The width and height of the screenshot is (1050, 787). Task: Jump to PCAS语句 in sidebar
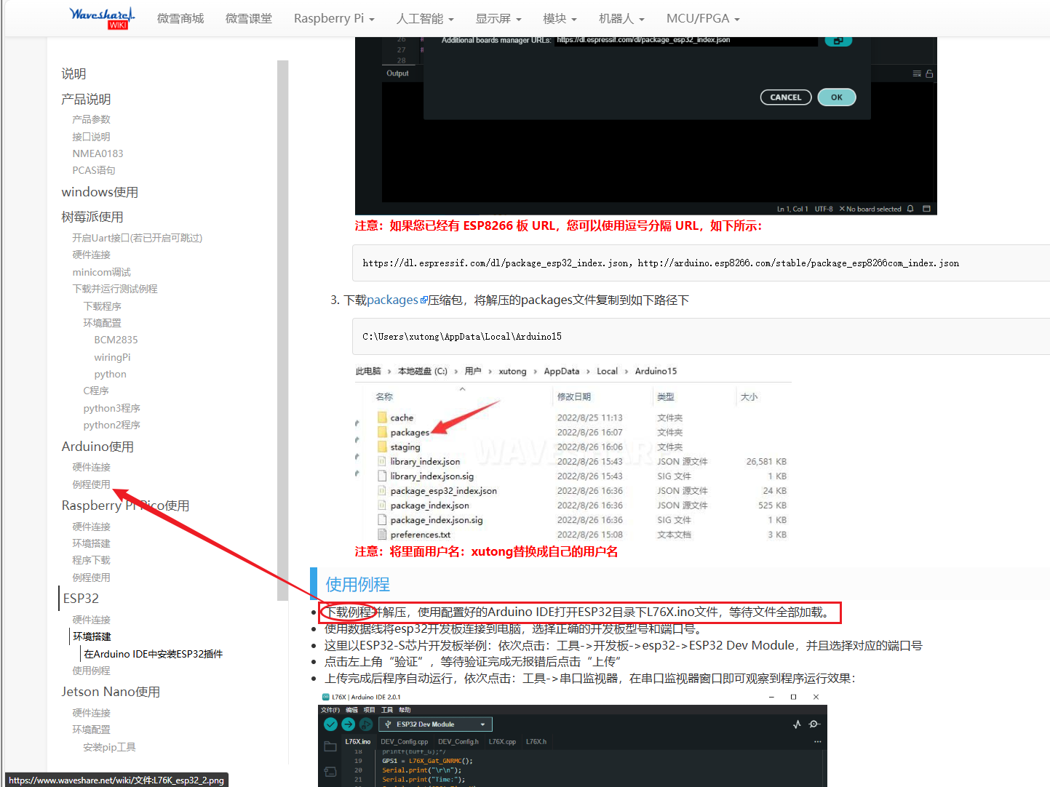tap(94, 170)
